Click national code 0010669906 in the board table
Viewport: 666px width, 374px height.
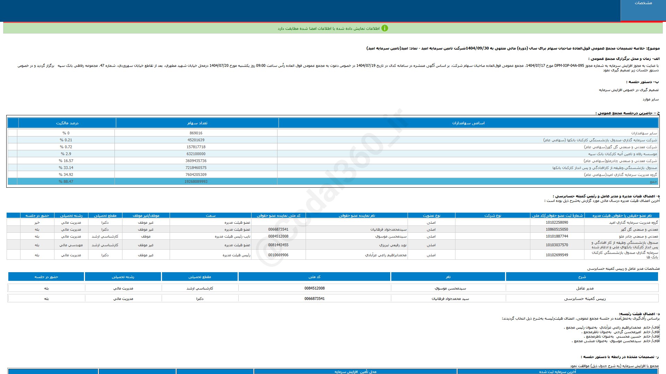tap(278, 255)
